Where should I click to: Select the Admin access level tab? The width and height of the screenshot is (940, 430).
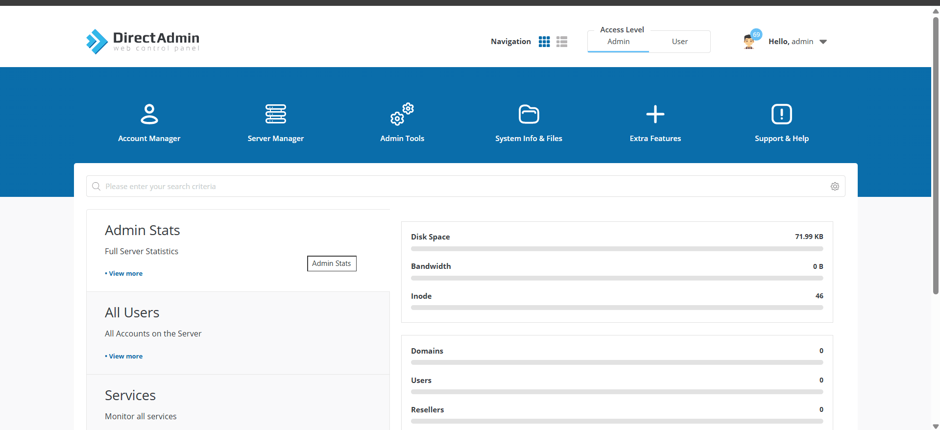[618, 42]
